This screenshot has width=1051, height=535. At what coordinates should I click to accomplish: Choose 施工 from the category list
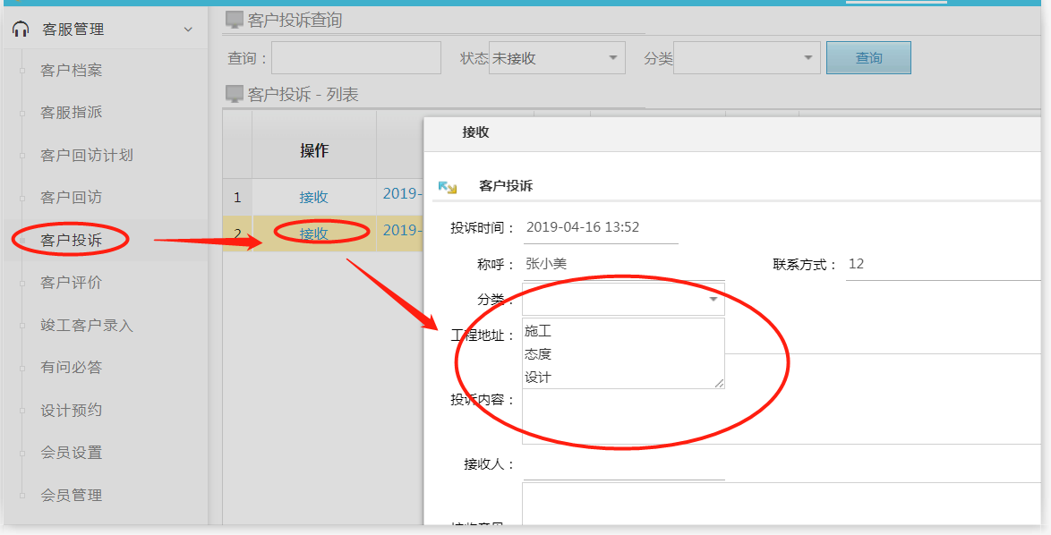(538, 331)
